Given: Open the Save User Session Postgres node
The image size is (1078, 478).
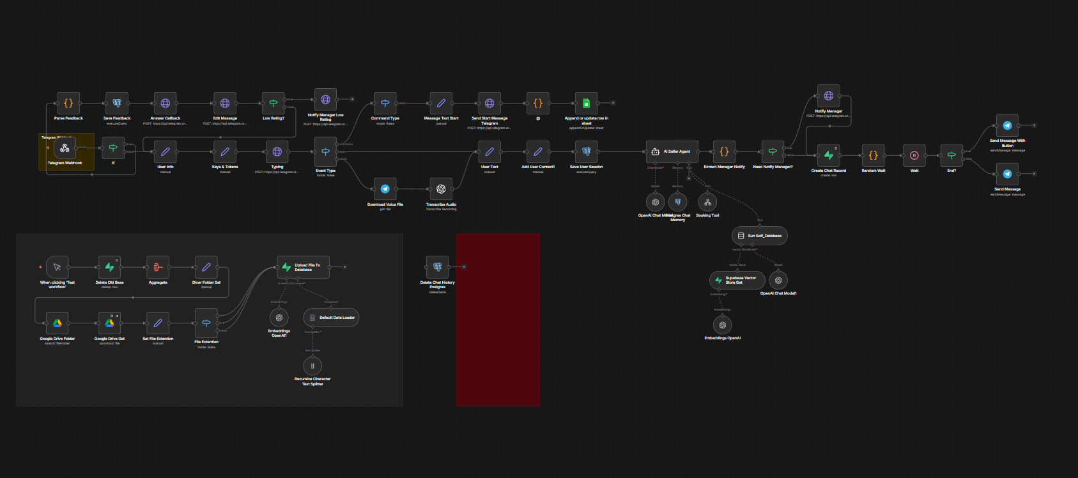Looking at the screenshot, I should pyautogui.click(x=587, y=151).
